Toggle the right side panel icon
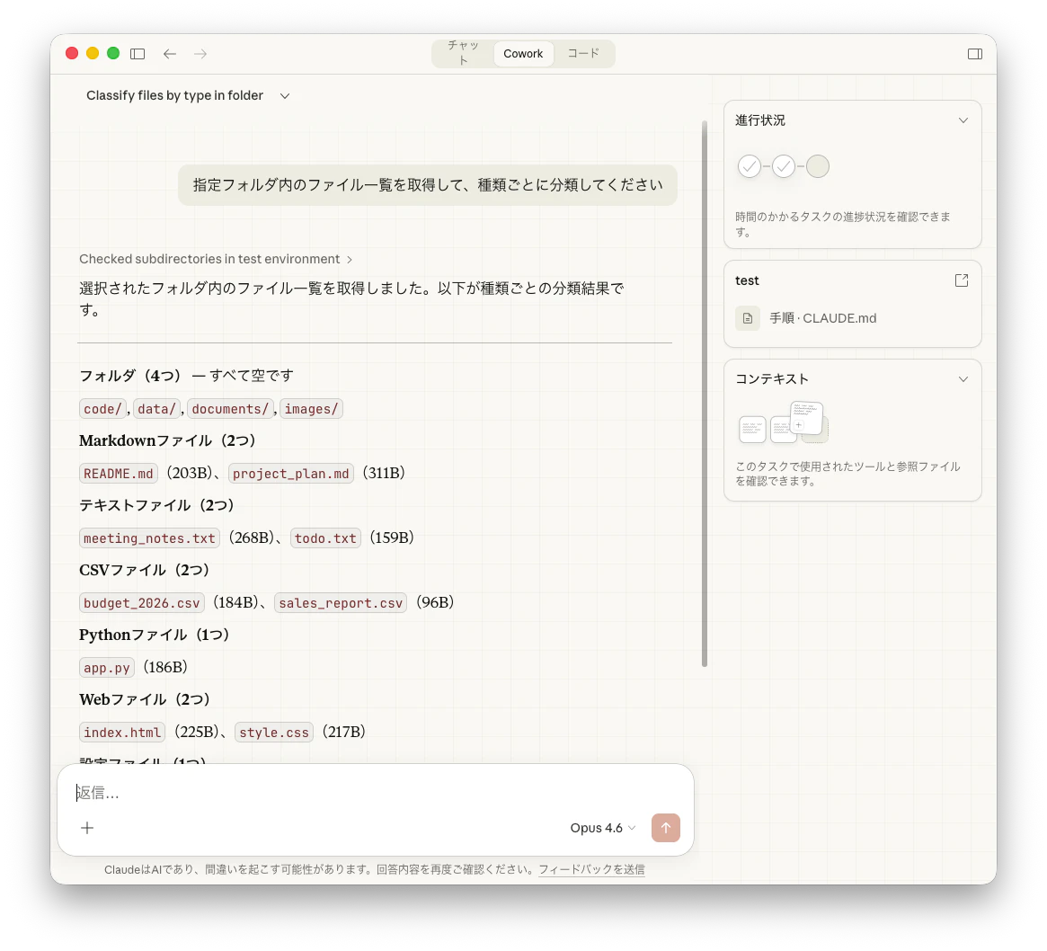Screen dimensions: 1047x951 coord(975,53)
